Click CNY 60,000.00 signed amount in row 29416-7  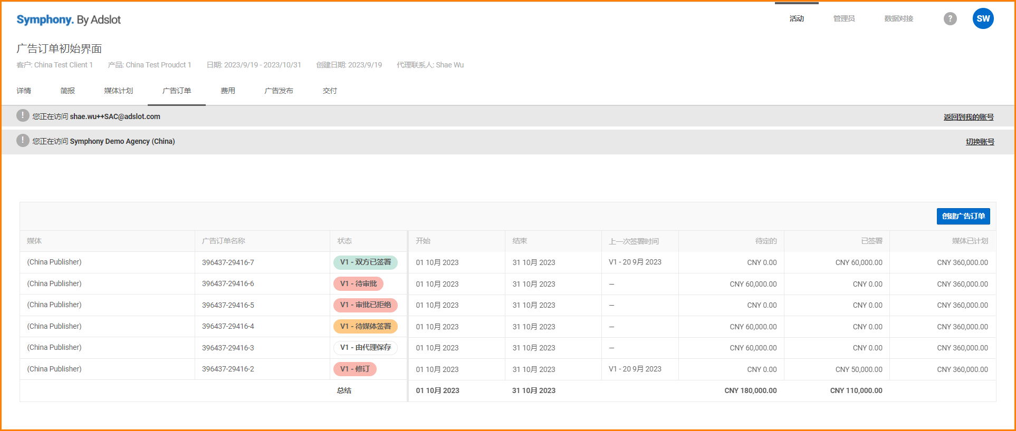click(859, 262)
